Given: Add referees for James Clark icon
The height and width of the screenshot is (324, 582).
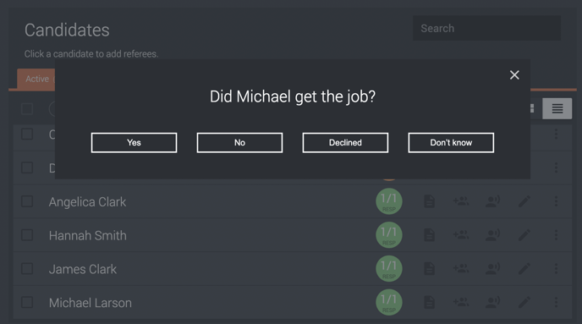Looking at the screenshot, I should (x=461, y=268).
